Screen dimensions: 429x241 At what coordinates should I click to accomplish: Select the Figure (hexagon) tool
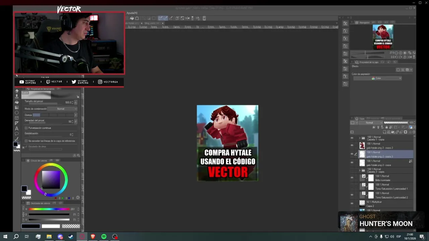pos(17,112)
